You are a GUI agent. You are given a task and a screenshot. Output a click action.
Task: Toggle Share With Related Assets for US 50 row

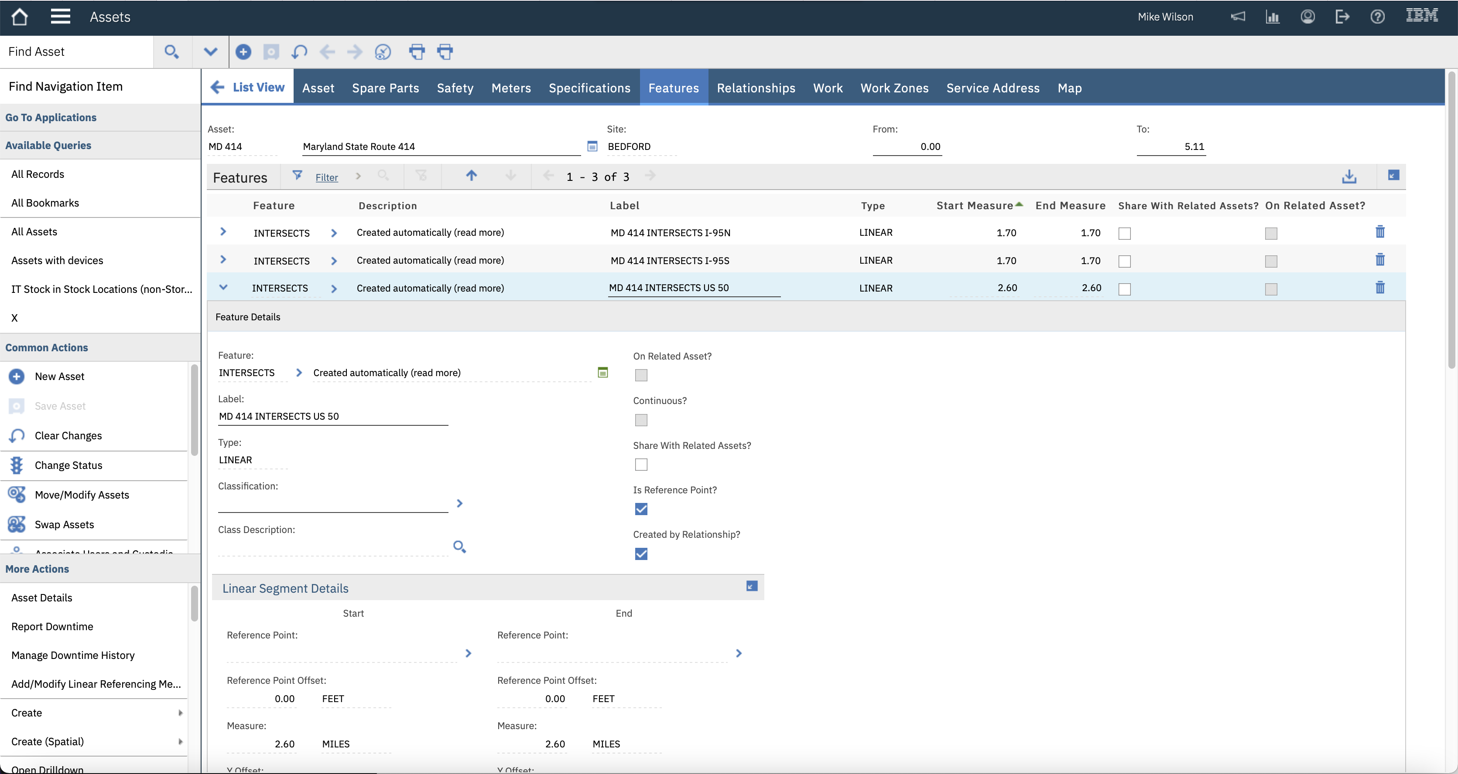pos(1125,289)
